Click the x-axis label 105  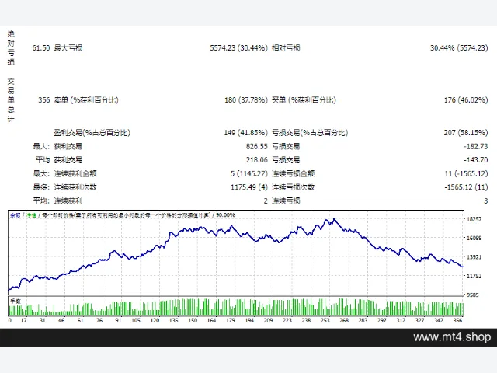[x=136, y=320]
